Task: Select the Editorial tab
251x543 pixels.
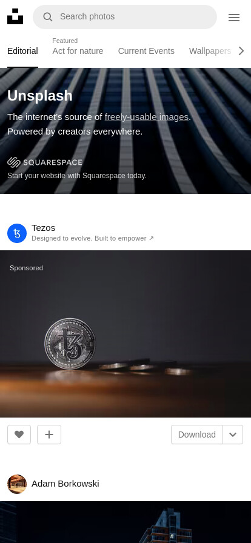Action: point(22,51)
